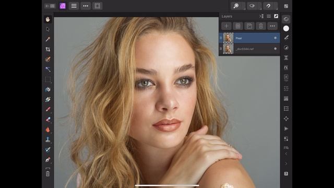334x188 pixels.
Task: Select the Hand view tool
Action: 47,19
